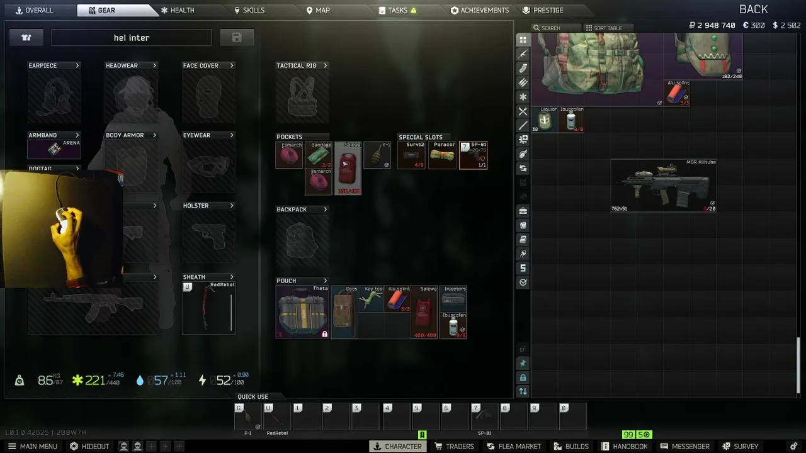
Task: Click the green badge icon above the Character button
Action: pyautogui.click(x=423, y=435)
